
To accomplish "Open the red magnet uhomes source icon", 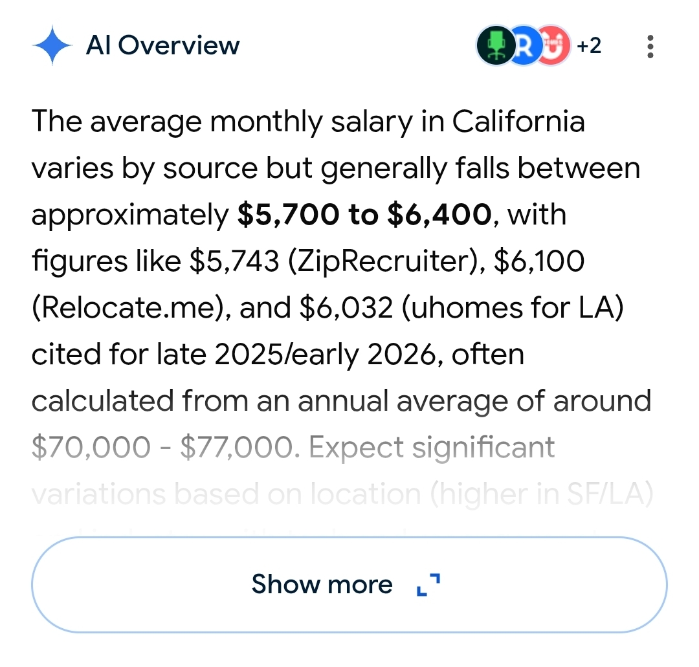I will tap(553, 46).
